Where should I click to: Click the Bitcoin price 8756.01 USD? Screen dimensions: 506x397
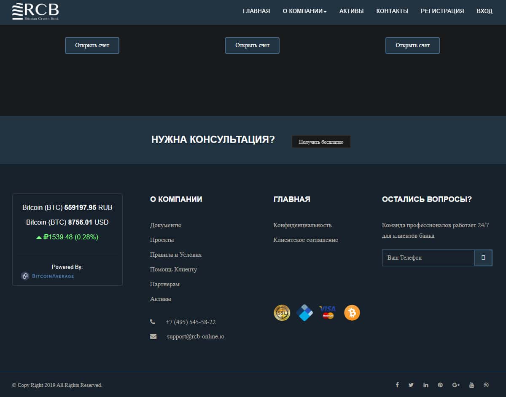tap(67, 222)
